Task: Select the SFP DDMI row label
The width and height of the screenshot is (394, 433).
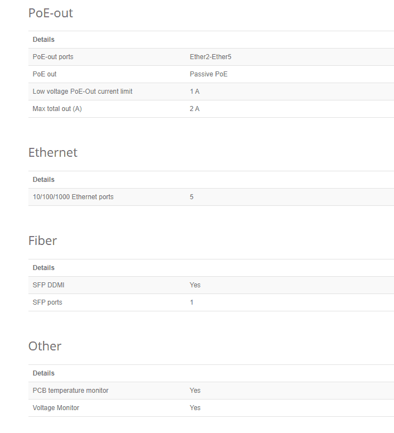Action: point(49,285)
